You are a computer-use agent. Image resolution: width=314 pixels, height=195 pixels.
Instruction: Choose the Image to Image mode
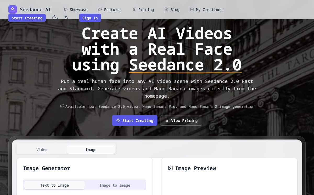(115, 185)
